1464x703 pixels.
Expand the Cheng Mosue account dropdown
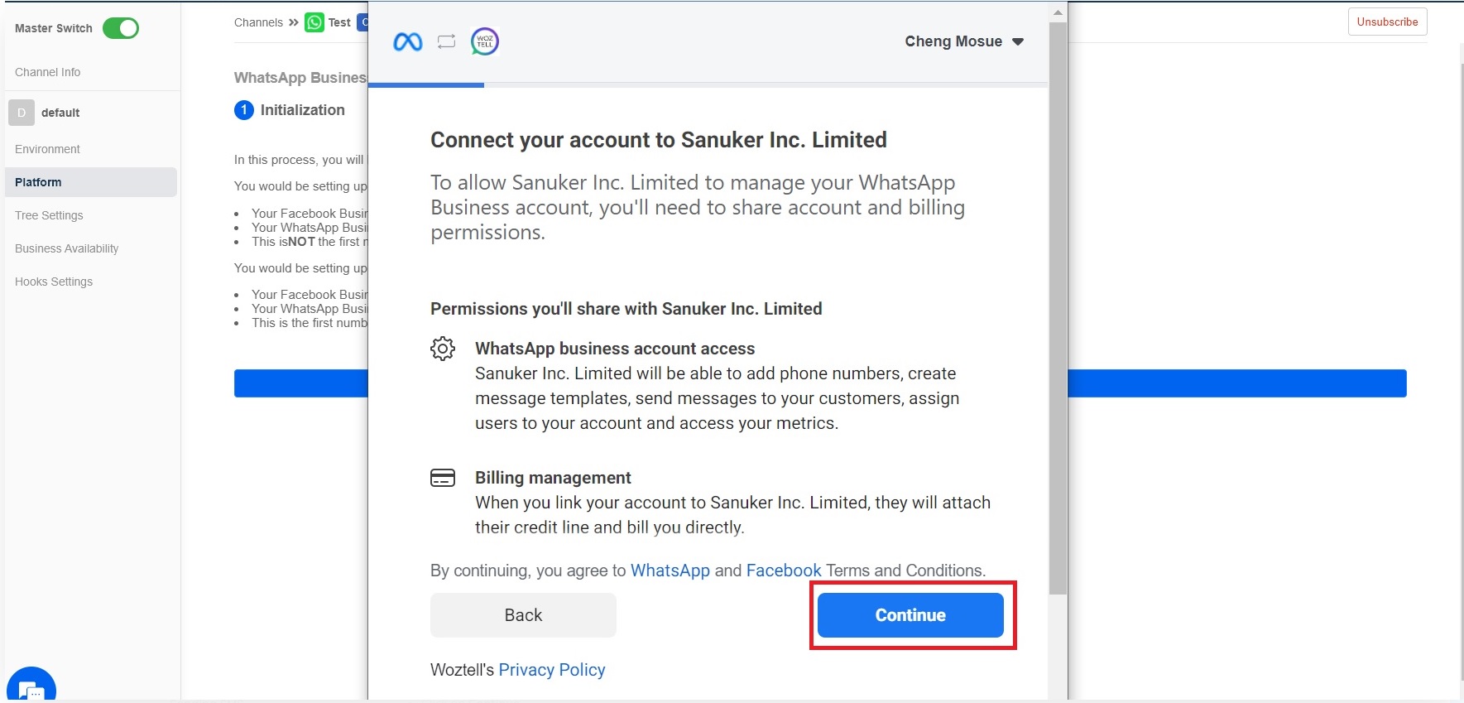point(964,41)
